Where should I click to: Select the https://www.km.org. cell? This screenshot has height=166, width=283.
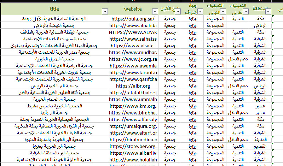[133, 106]
